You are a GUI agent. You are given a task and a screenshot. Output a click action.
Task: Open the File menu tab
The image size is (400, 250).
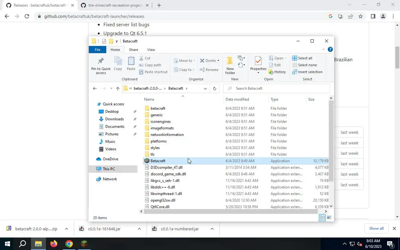[x=97, y=50]
